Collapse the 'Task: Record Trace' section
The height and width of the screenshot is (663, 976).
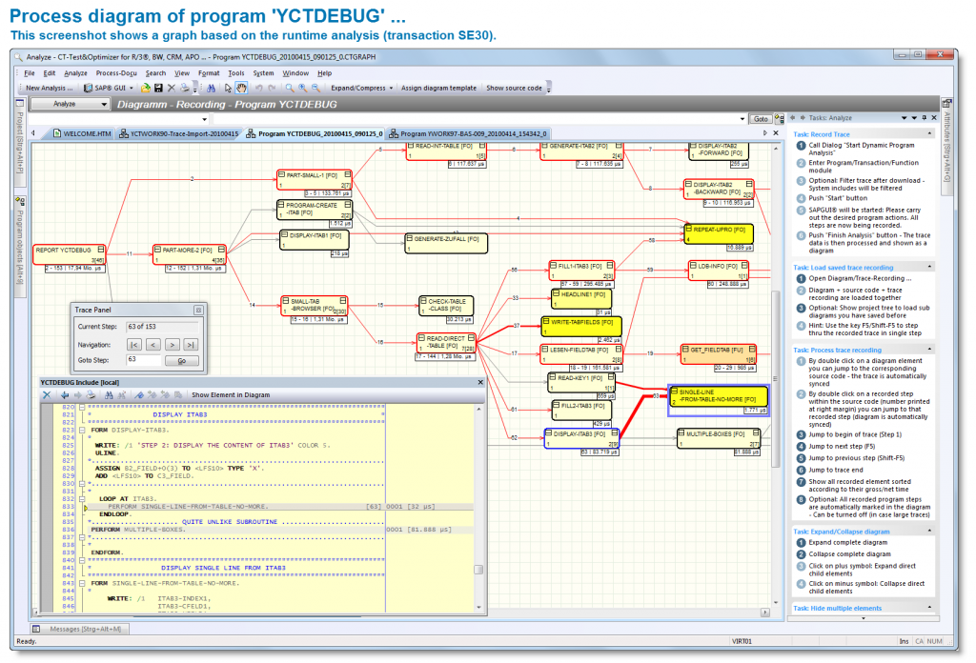coord(930,133)
